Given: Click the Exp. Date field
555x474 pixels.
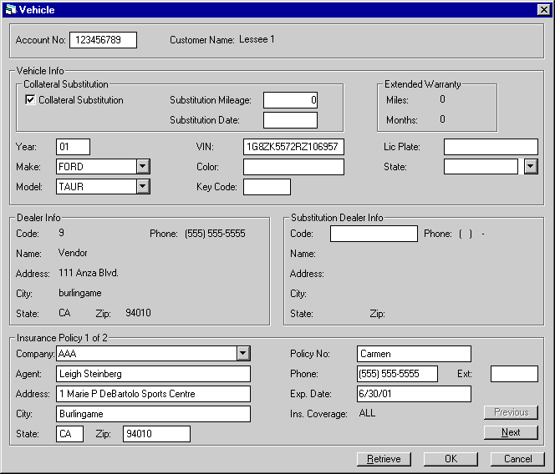Looking at the screenshot, I should 414,394.
